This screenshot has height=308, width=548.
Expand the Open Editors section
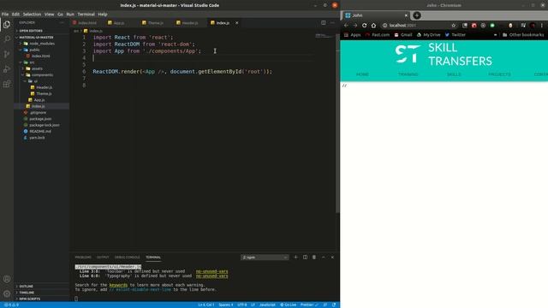pos(31,31)
